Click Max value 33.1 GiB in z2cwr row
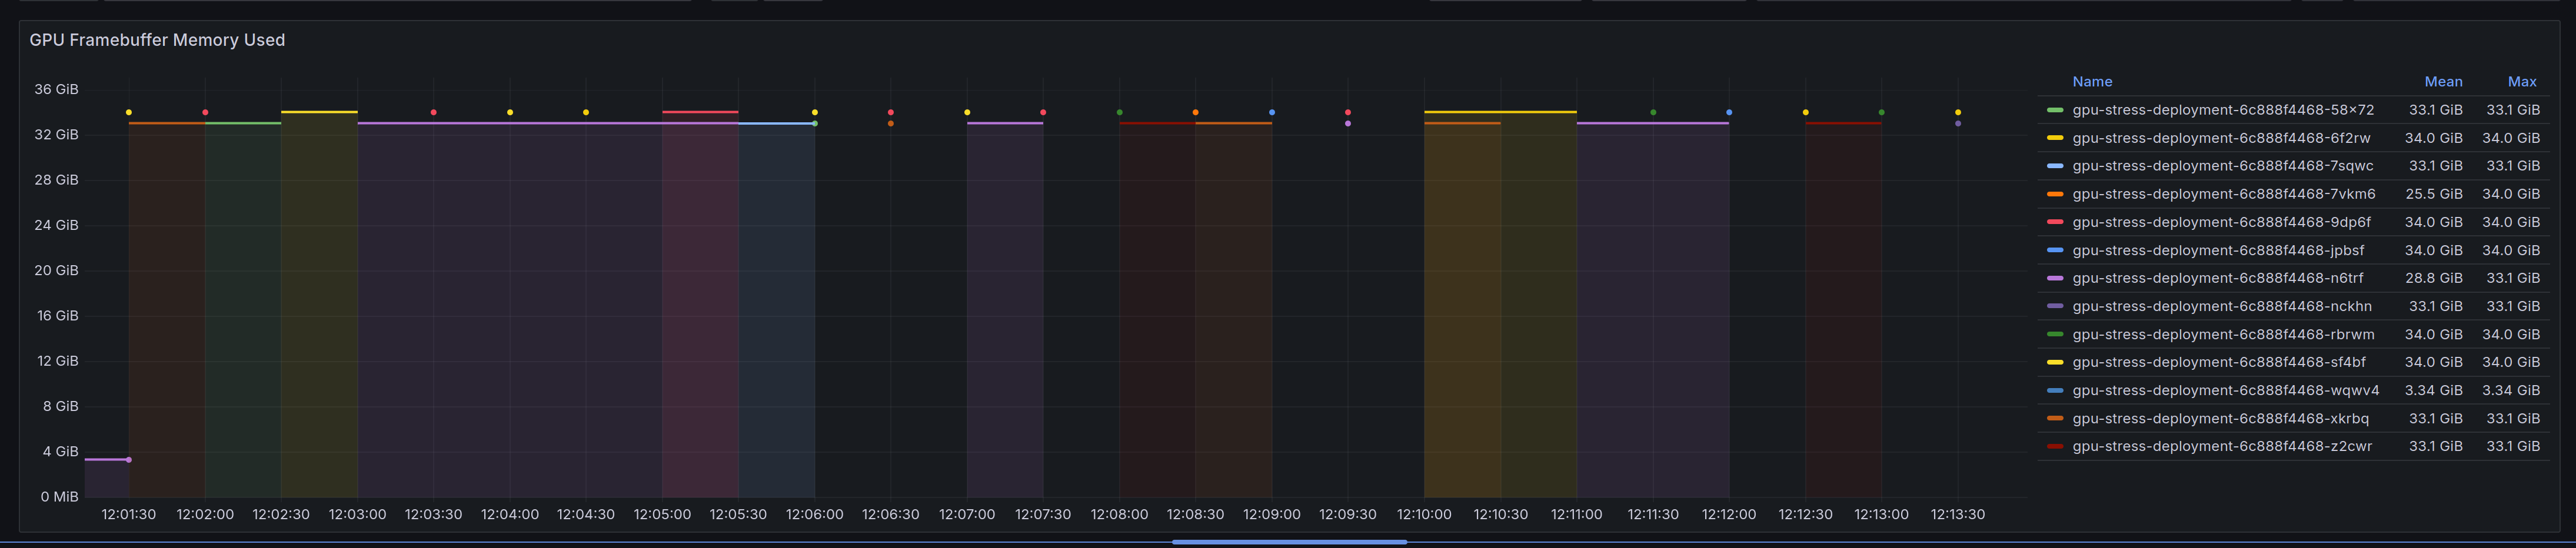The image size is (2576, 548). (2513, 446)
